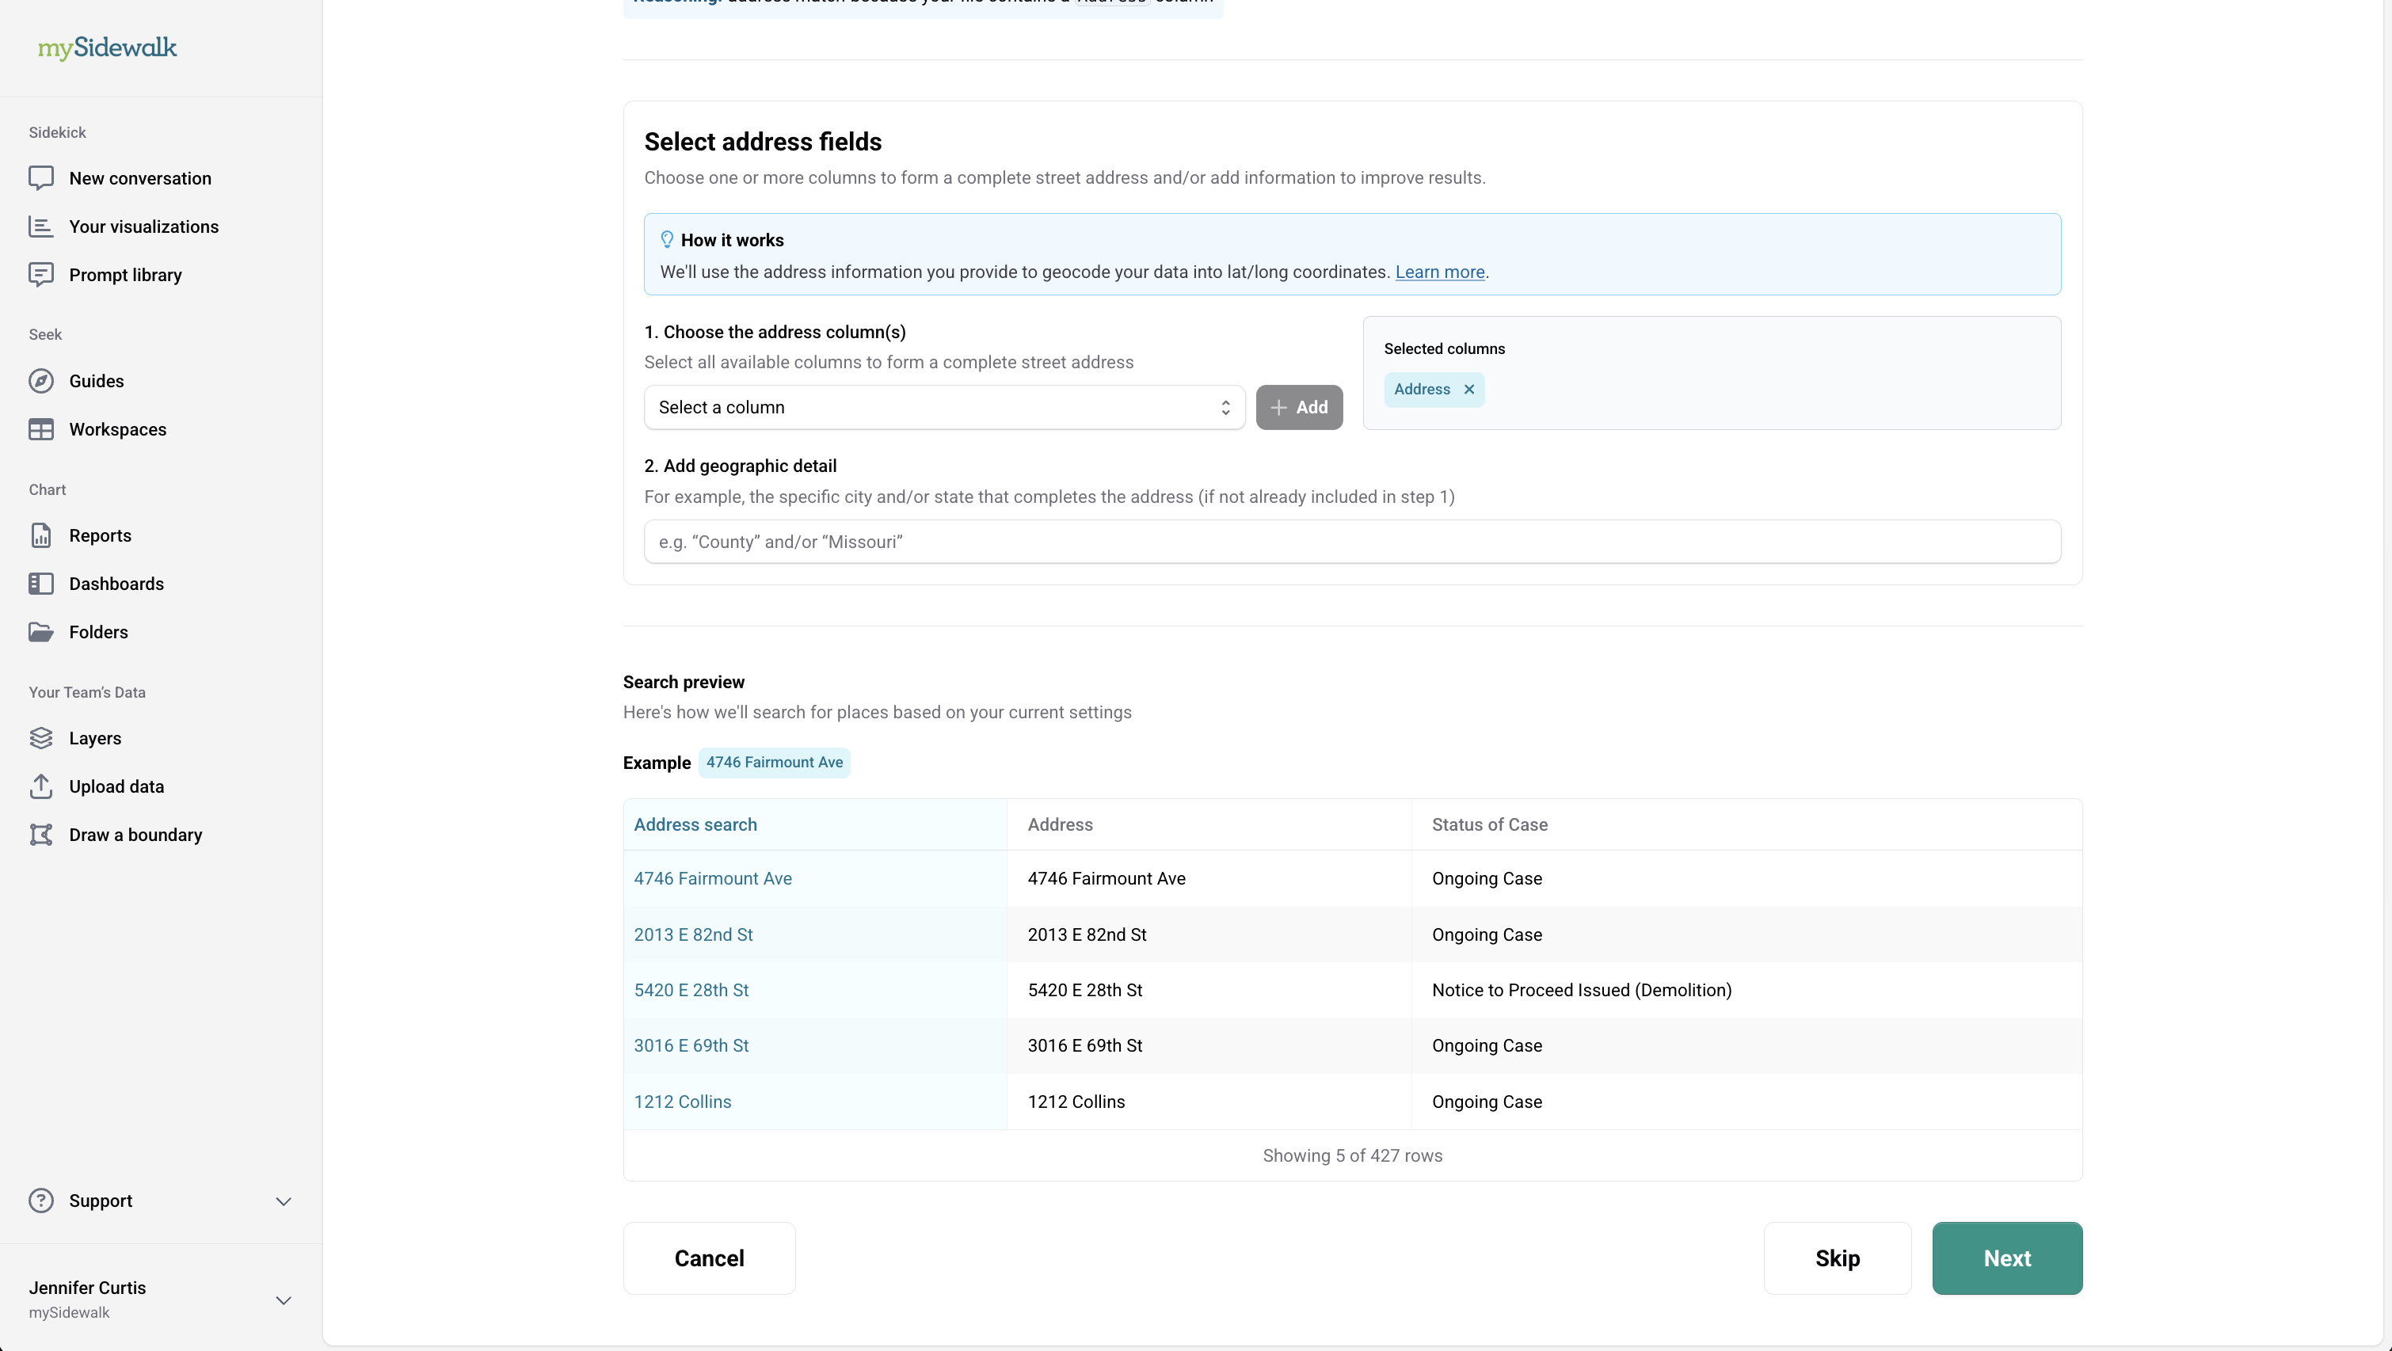The height and width of the screenshot is (1351, 2392).
Task: Select the Draw a boundary icon
Action: [x=41, y=835]
